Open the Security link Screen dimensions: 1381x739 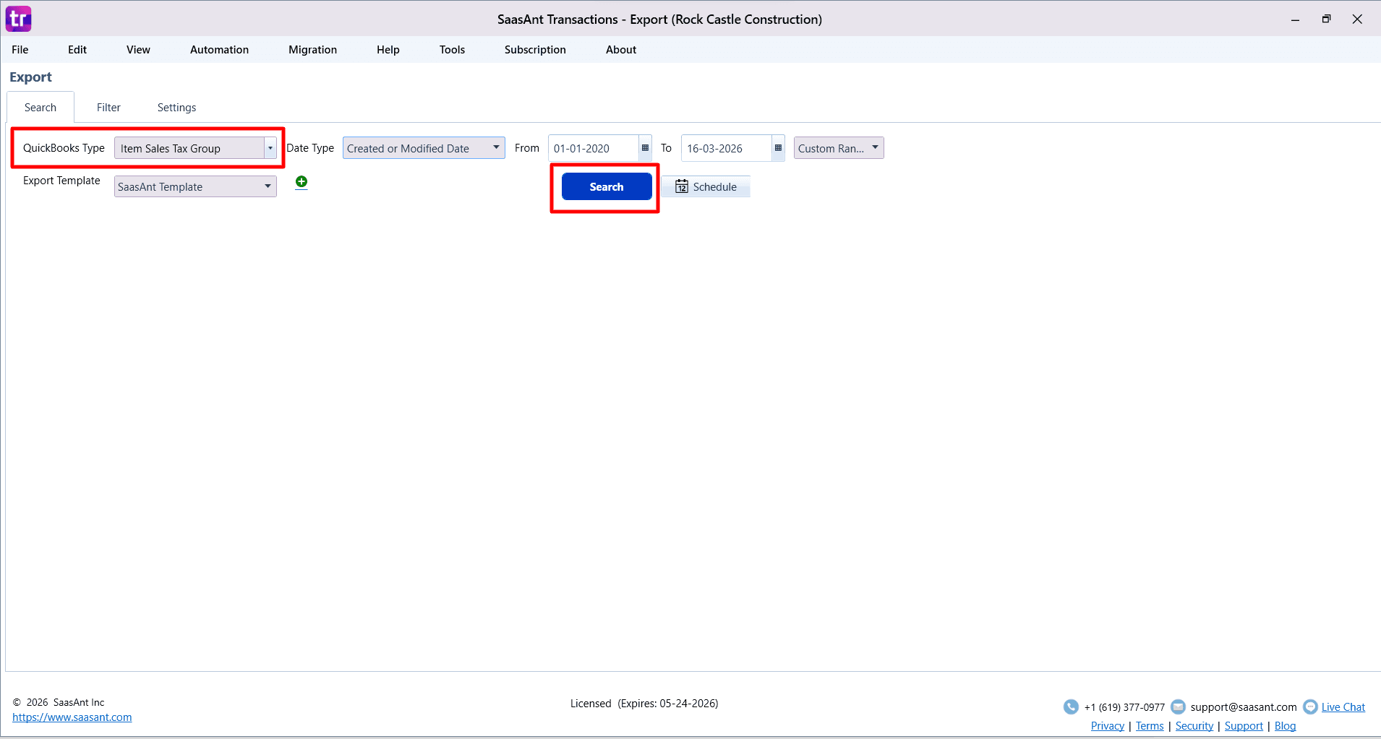click(x=1194, y=726)
